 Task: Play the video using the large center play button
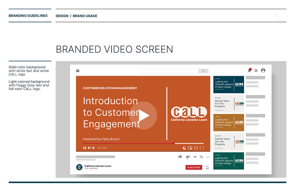[x=143, y=115]
